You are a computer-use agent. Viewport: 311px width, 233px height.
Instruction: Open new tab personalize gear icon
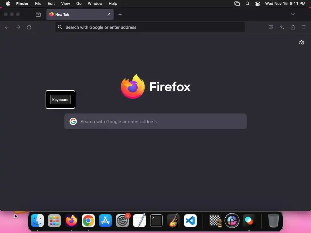[302, 43]
